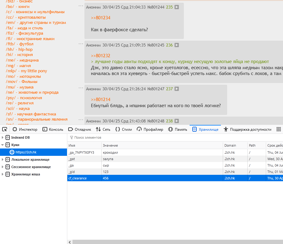Expand Локальное хранилище tree node
This screenshot has width=283, height=244.
[3, 160]
